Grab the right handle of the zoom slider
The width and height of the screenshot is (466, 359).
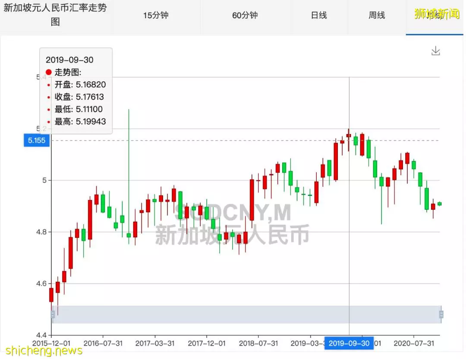click(441, 314)
